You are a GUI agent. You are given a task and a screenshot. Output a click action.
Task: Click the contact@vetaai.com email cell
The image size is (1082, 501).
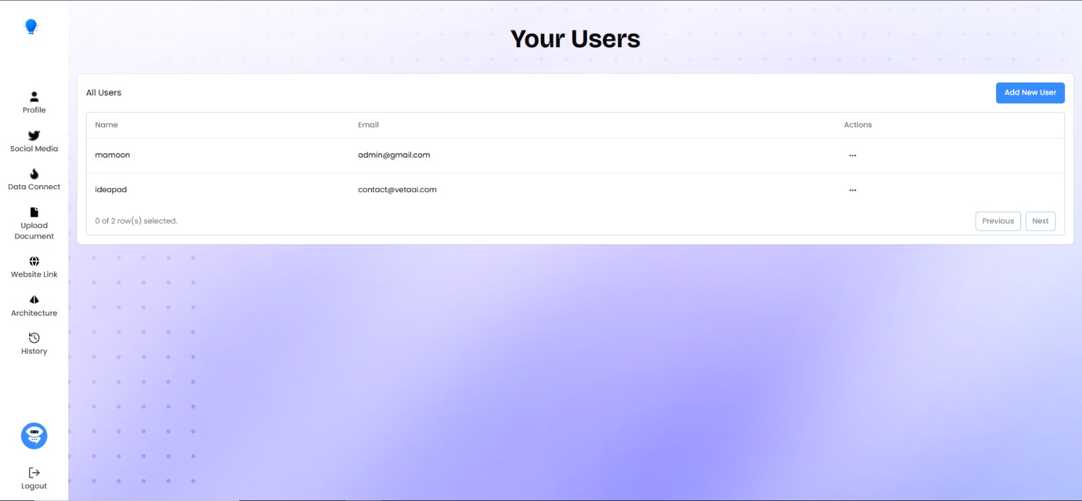(x=397, y=190)
